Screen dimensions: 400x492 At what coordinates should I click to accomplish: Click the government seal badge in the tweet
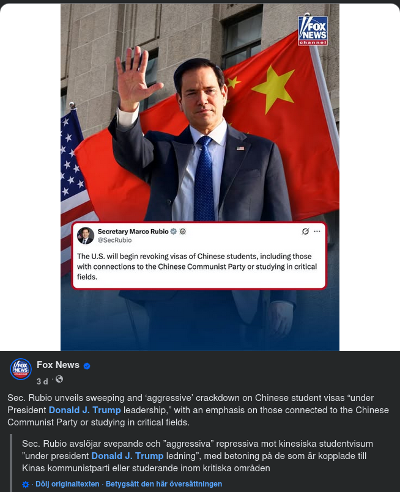183,232
